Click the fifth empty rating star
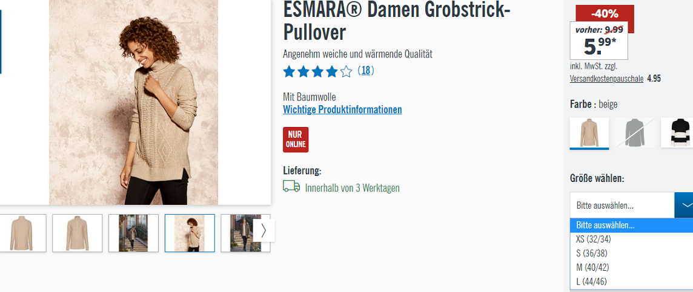 tap(346, 71)
